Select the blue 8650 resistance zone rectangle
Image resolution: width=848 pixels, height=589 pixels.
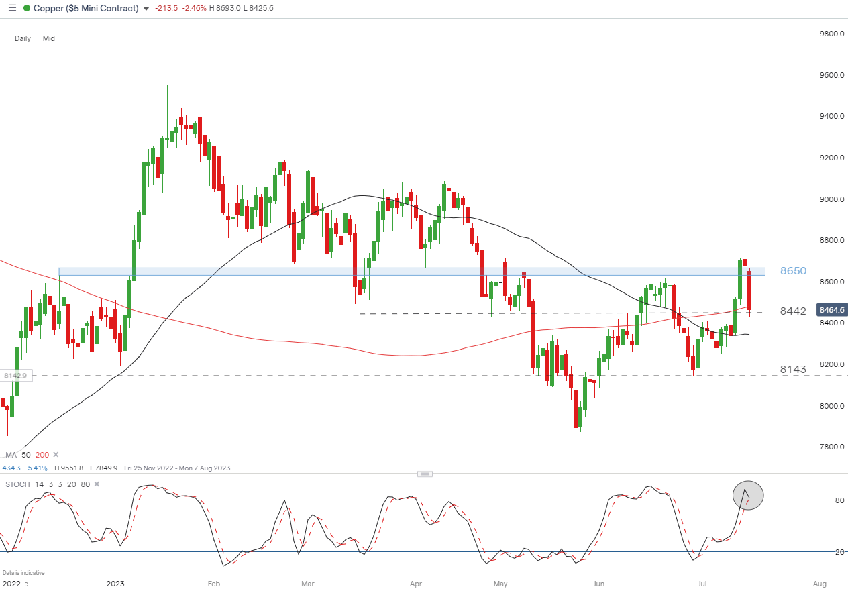(x=411, y=272)
